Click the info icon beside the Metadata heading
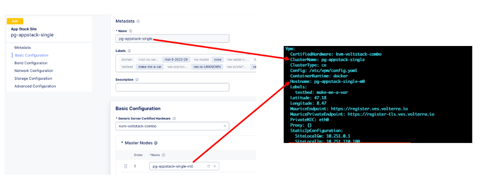The height and width of the screenshot is (187, 480). click(138, 21)
